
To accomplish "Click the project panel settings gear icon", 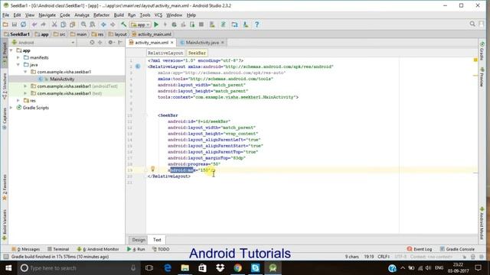I will [110, 43].
